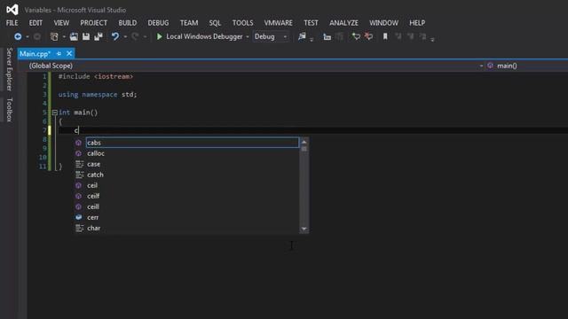Open the TEAM menu
This screenshot has width=568, height=319.
point(189,23)
